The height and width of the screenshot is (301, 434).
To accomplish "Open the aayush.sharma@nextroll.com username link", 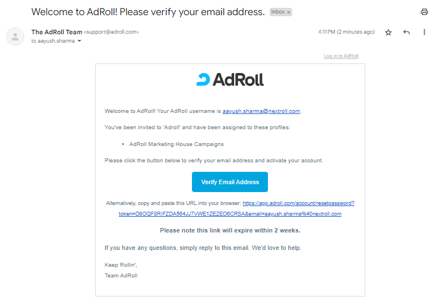I will [x=261, y=111].
